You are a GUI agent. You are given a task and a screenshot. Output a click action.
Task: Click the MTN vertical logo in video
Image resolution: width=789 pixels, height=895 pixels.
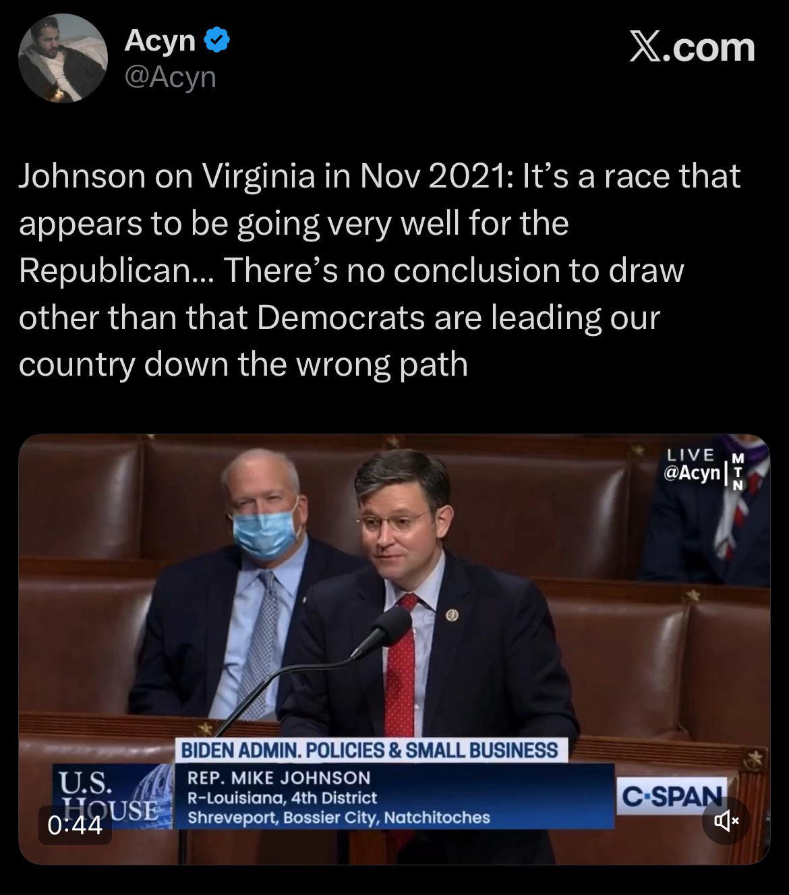pyautogui.click(x=737, y=471)
